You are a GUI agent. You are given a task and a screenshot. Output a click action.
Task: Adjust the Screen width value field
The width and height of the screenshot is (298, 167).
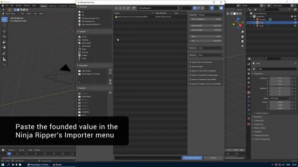(x=206, y=26)
